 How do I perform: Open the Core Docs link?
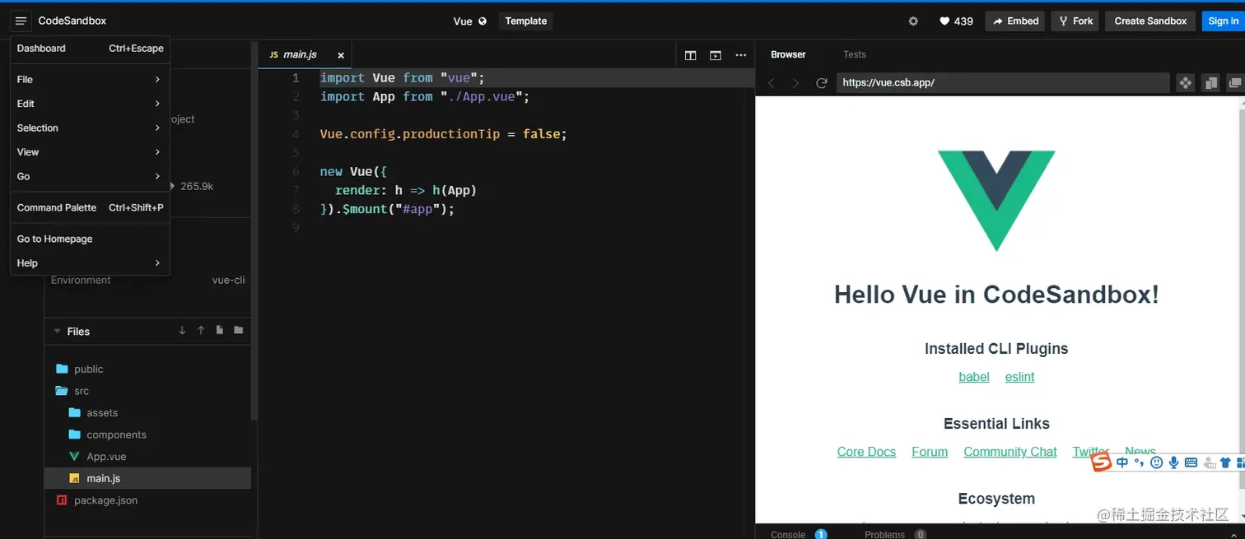tap(866, 452)
